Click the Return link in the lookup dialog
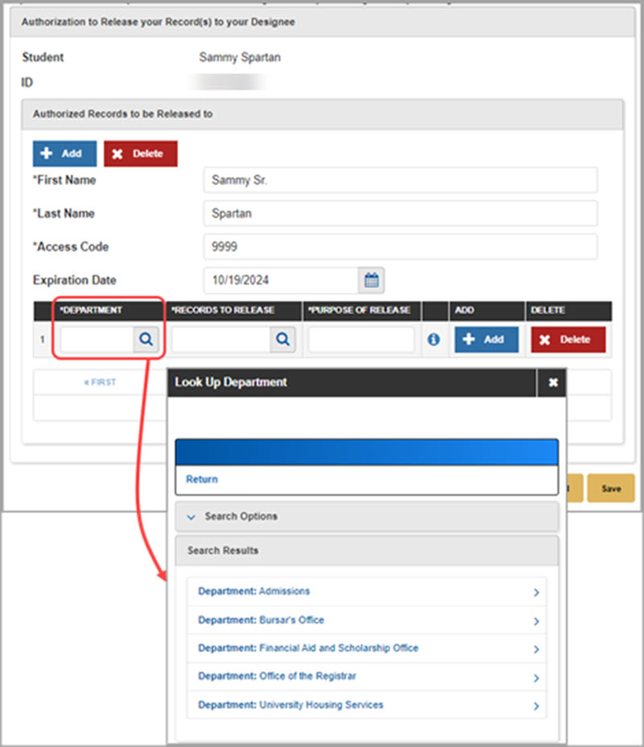Viewport: 644px width, 747px height. pyautogui.click(x=201, y=478)
